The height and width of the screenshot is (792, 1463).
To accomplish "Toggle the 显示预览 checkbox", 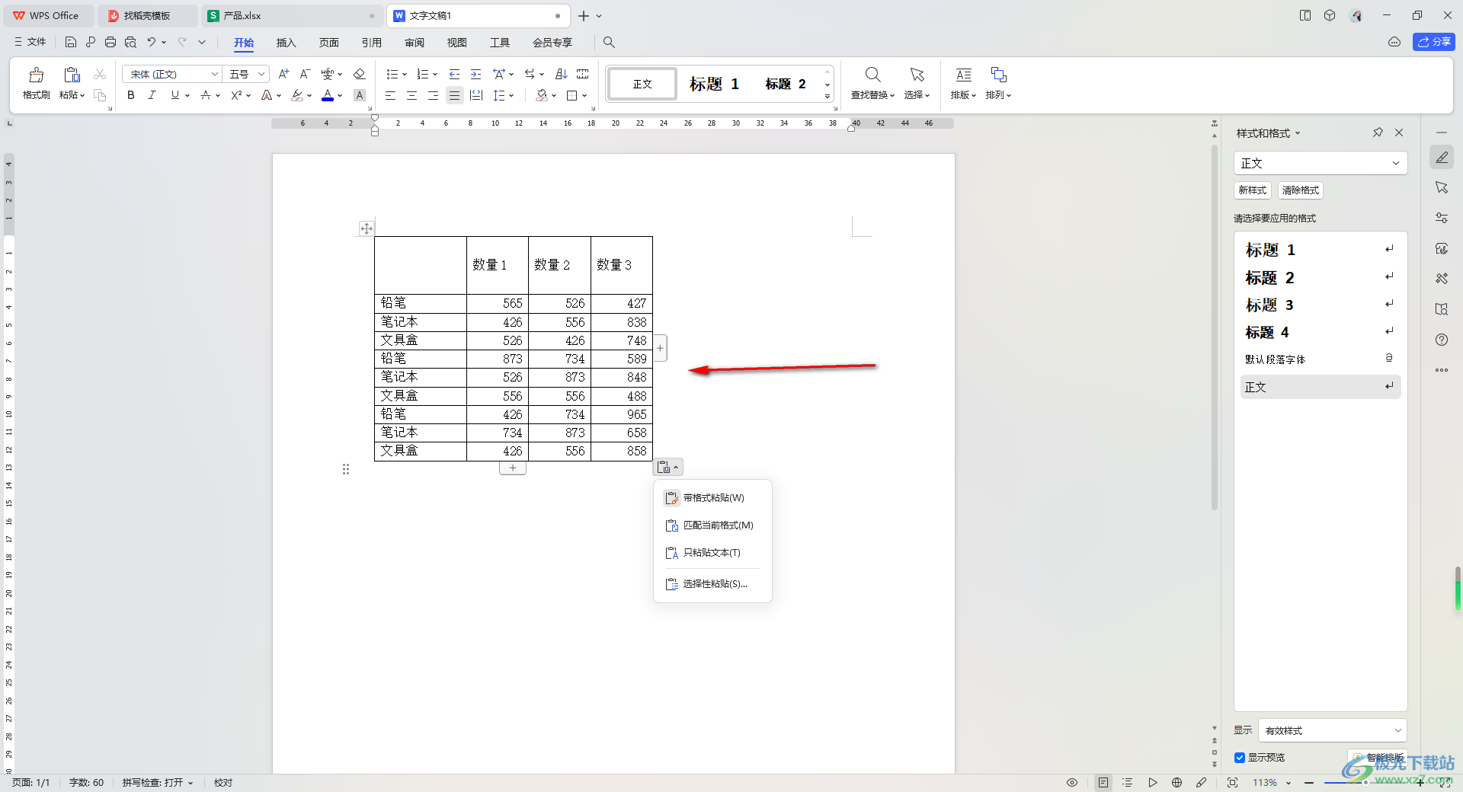I will tap(1240, 758).
